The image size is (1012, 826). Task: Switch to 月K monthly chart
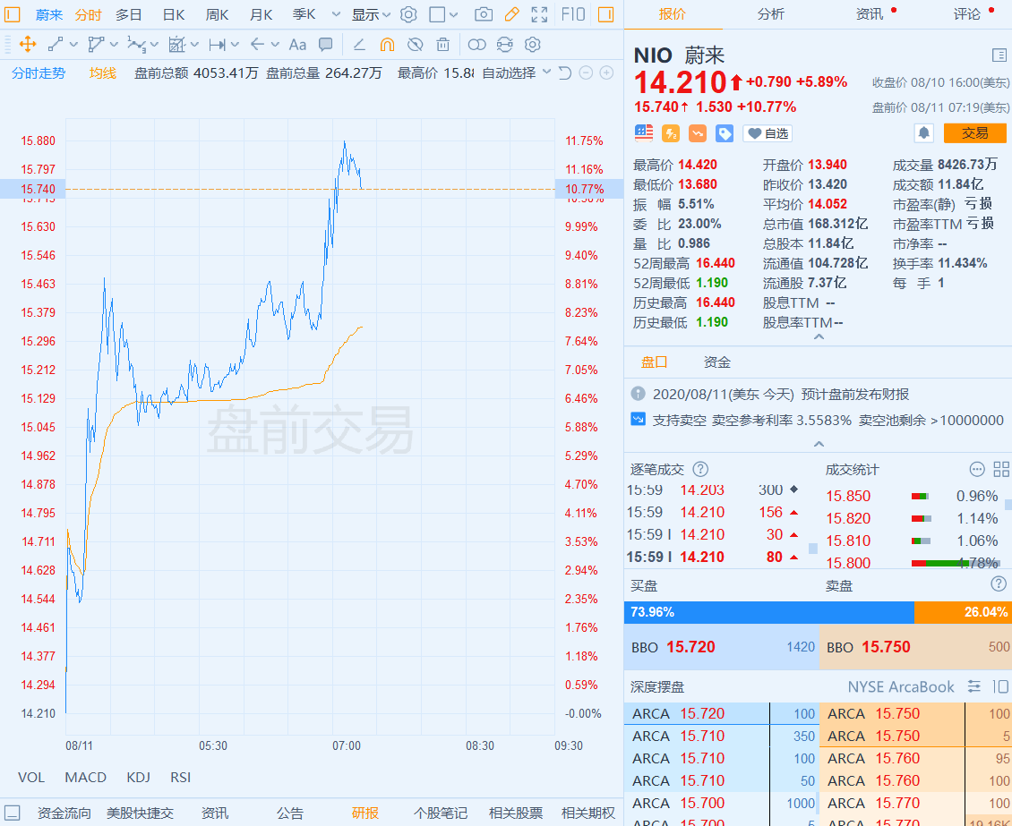click(261, 14)
